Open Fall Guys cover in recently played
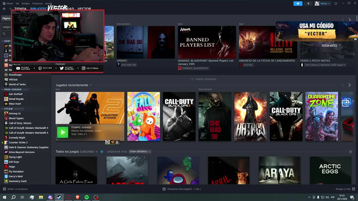The image size is (358, 201). pos(144,116)
